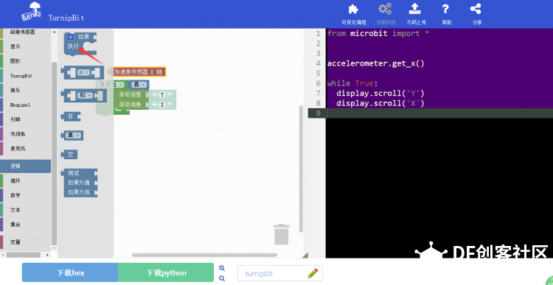The width and height of the screenshot is (553, 285).
Task: Select the 如果 执行 block
Action: click(80, 43)
